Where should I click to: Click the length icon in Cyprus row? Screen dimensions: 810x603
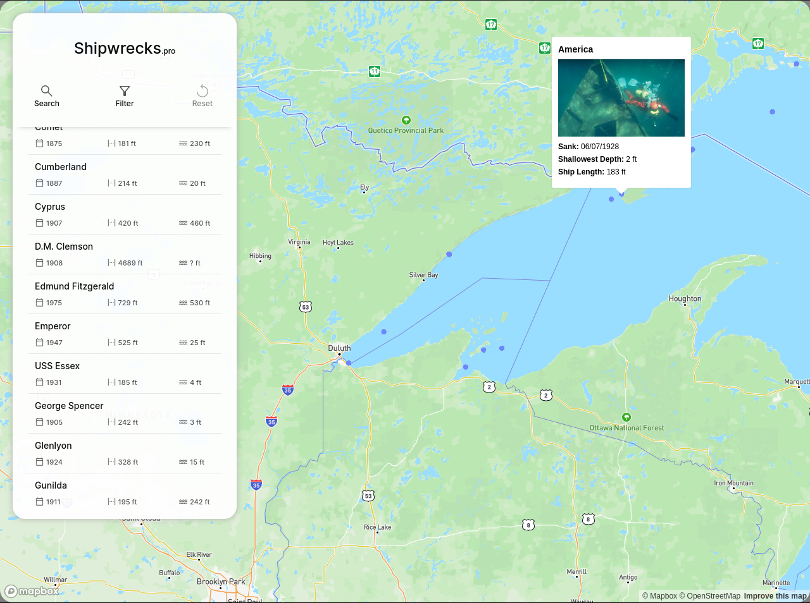[x=111, y=223]
